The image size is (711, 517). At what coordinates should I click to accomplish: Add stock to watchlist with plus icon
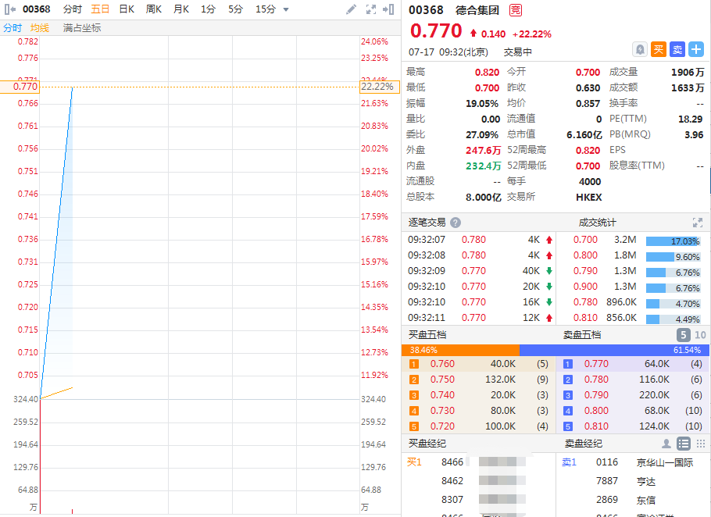[x=696, y=49]
